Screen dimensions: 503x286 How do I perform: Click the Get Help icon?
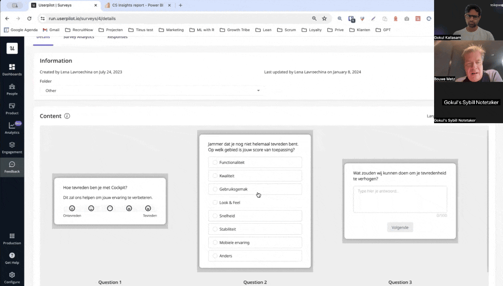(x=12, y=256)
